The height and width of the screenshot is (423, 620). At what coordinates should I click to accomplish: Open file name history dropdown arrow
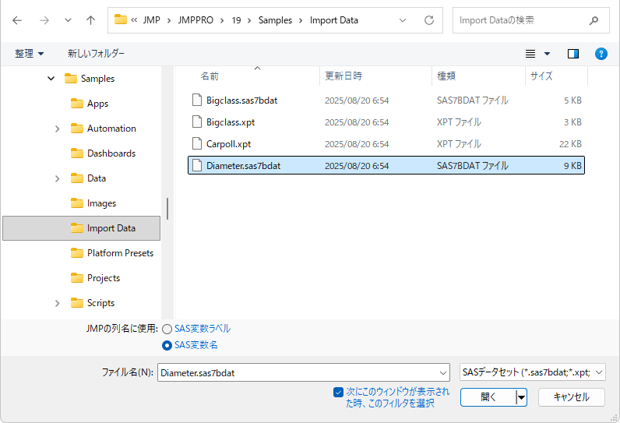[x=442, y=373]
